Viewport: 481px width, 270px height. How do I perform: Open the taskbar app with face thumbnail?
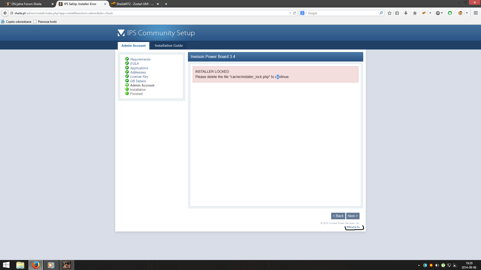point(67,265)
